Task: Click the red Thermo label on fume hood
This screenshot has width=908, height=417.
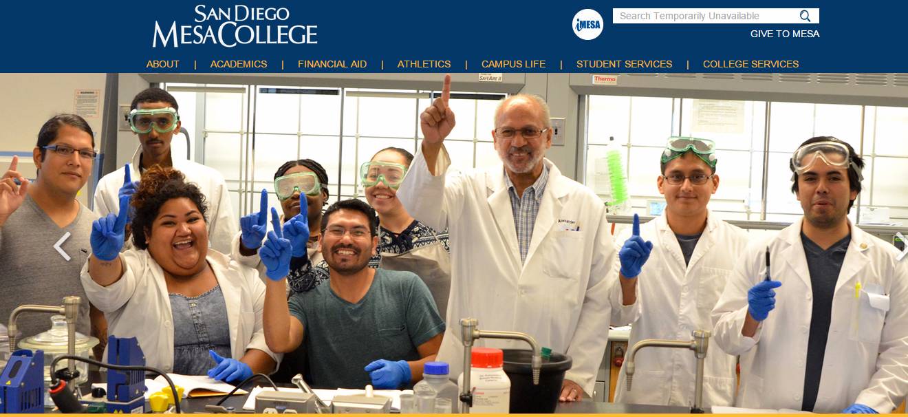Action: coord(605,80)
